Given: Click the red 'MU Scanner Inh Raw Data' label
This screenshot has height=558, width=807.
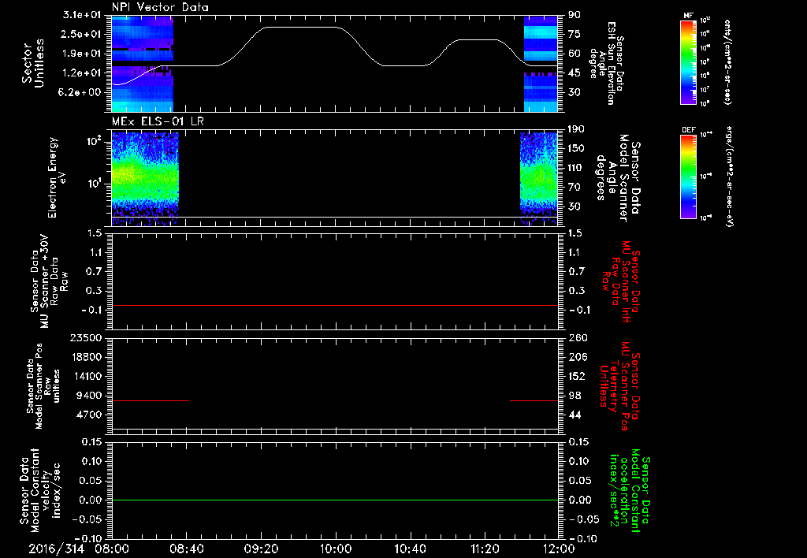Looking at the screenshot, I should point(622,282).
